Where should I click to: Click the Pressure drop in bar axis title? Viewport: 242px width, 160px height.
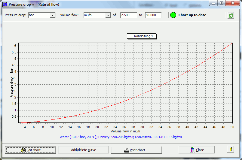pyautogui.click(x=11, y=83)
